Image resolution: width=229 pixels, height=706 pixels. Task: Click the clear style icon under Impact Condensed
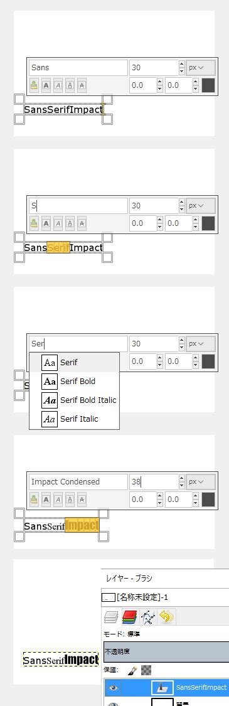pyautogui.click(x=34, y=500)
